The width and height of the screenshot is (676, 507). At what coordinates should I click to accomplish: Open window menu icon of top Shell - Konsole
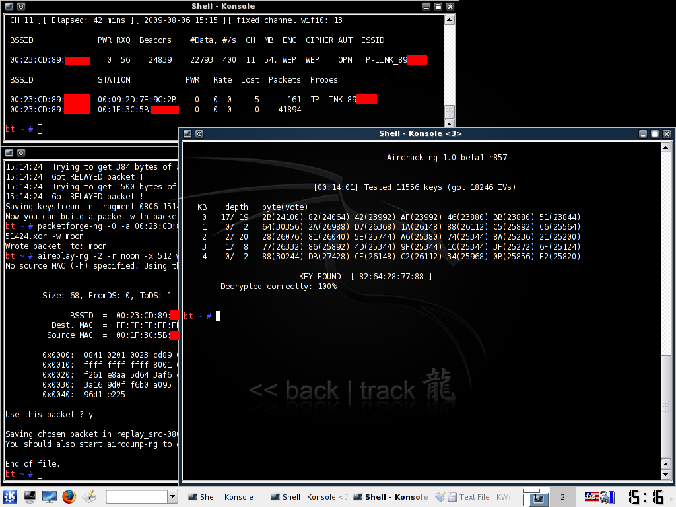tap(9, 7)
